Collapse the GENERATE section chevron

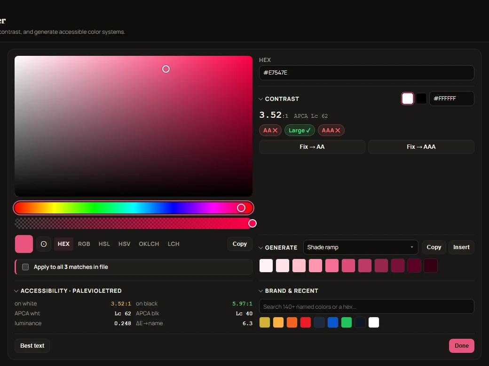click(x=260, y=248)
